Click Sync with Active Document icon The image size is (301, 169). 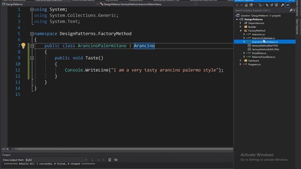[x=267, y=5]
